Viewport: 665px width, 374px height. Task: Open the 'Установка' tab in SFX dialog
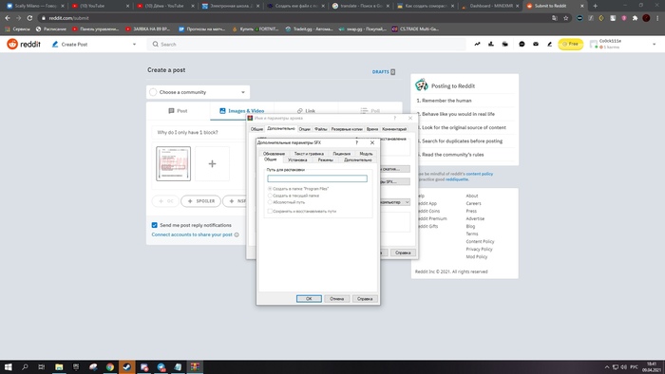pyautogui.click(x=297, y=160)
